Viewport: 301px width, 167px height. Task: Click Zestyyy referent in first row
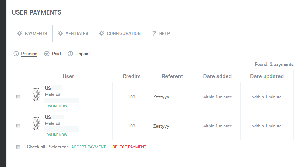click(x=161, y=97)
